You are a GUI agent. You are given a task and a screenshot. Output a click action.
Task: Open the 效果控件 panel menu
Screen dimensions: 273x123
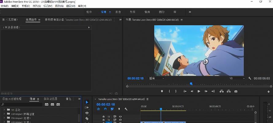39,20
